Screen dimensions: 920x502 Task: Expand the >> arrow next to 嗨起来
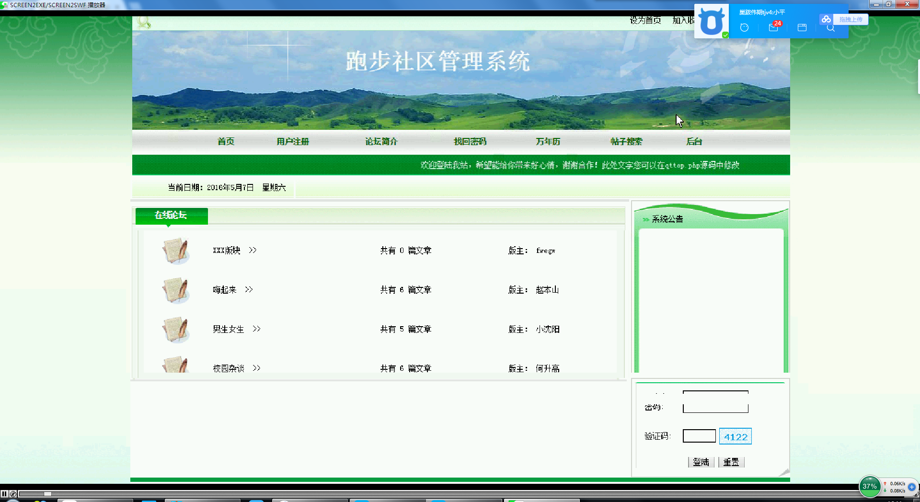point(249,289)
